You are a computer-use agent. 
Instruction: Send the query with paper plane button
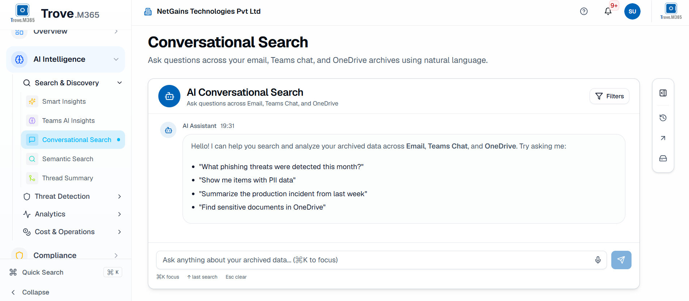621,260
